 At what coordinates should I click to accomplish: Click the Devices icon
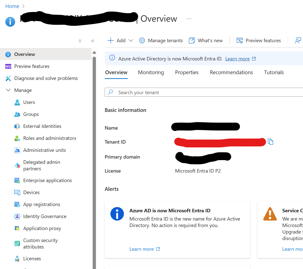(x=17, y=192)
